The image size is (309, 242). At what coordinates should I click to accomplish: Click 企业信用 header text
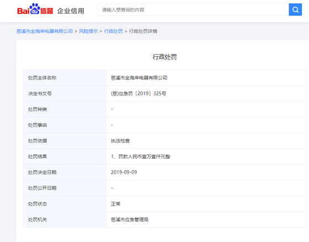coord(71,10)
